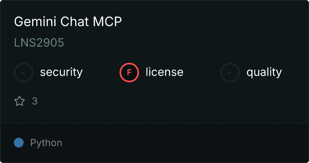Open the Gemini Chat MCP title

pos(68,21)
